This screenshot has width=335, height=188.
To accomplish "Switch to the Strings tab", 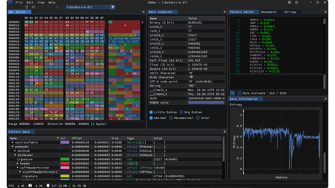I will tap(290, 12).
